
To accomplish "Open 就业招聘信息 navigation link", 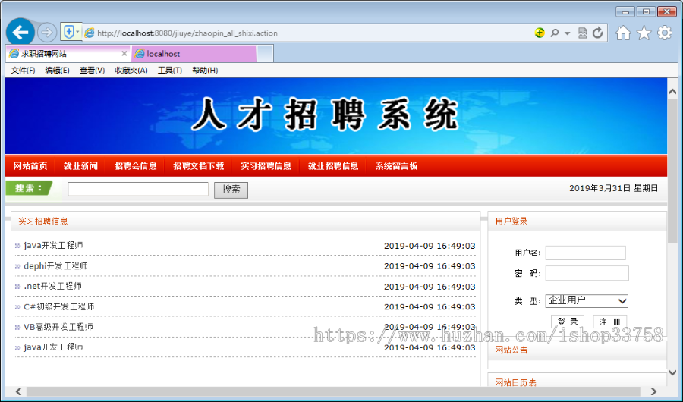I will click(333, 166).
